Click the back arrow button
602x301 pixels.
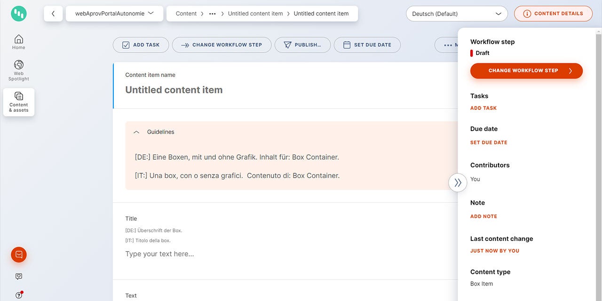pos(53,14)
